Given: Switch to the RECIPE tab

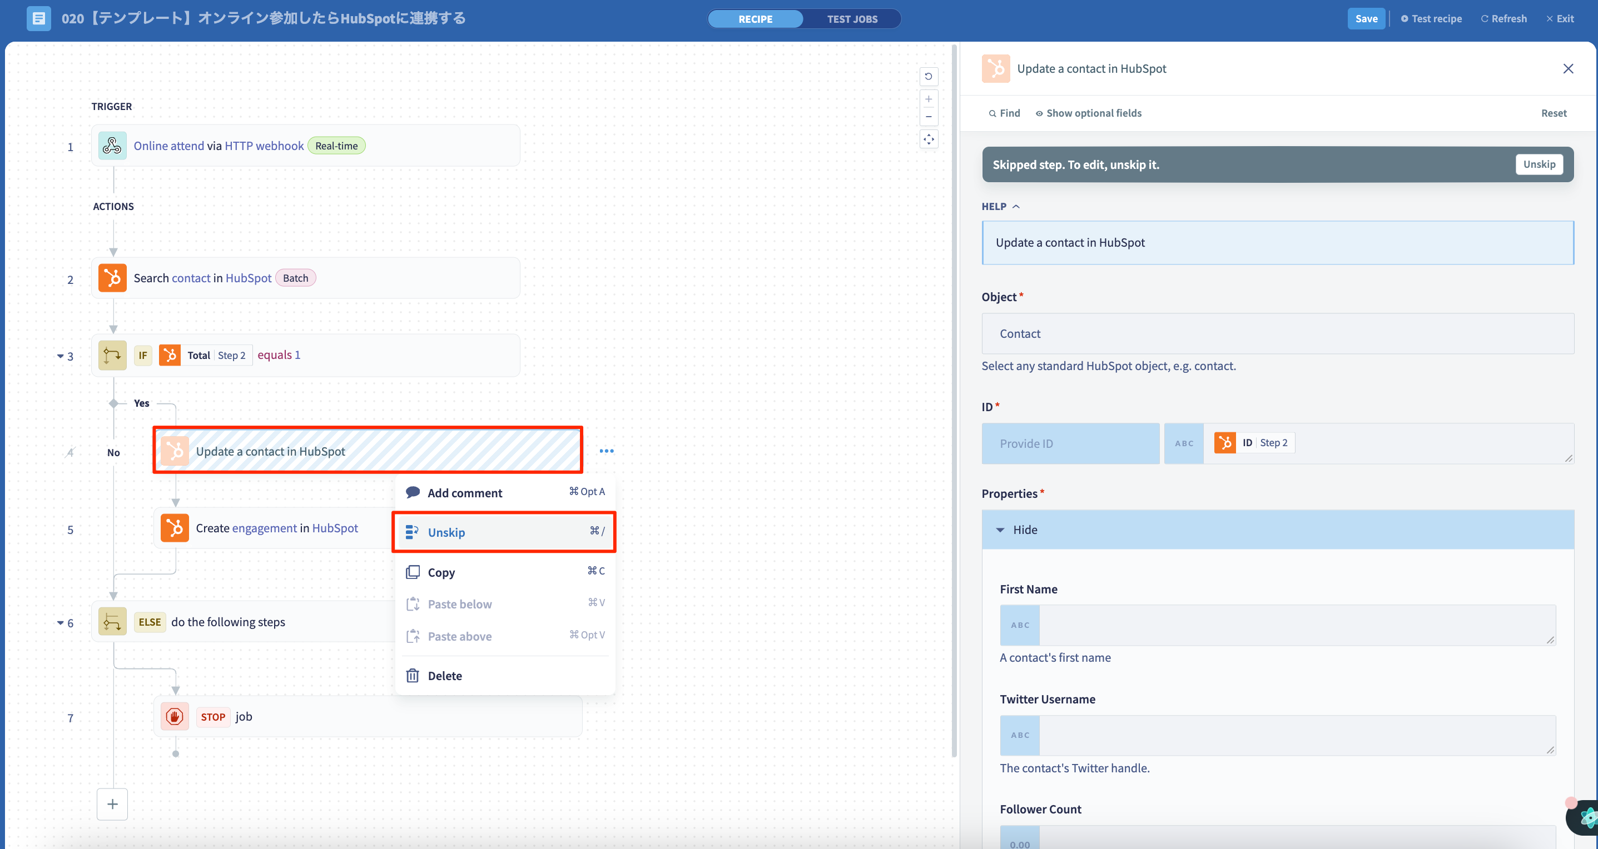Looking at the screenshot, I should 755,18.
